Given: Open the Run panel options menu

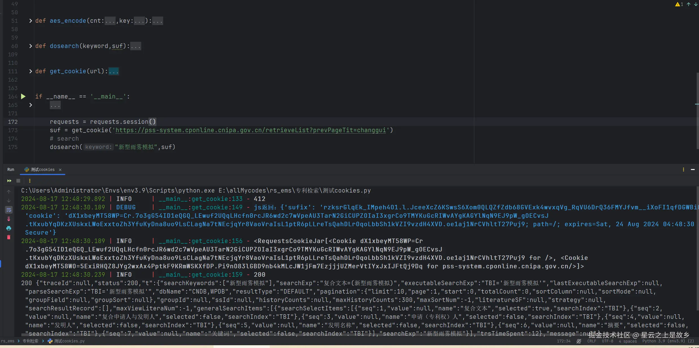Looking at the screenshot, I should click(683, 170).
